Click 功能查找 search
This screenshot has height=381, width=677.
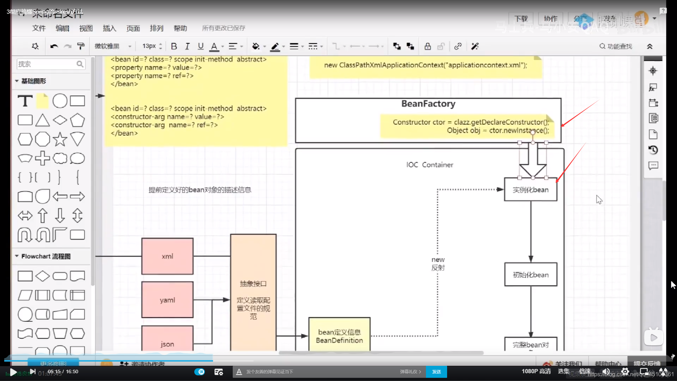(616, 46)
